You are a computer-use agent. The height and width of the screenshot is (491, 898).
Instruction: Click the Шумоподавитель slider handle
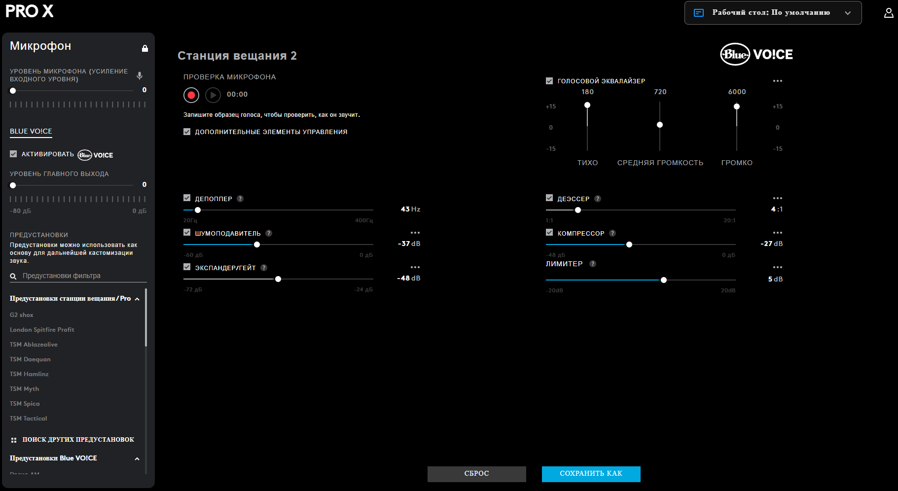click(257, 245)
